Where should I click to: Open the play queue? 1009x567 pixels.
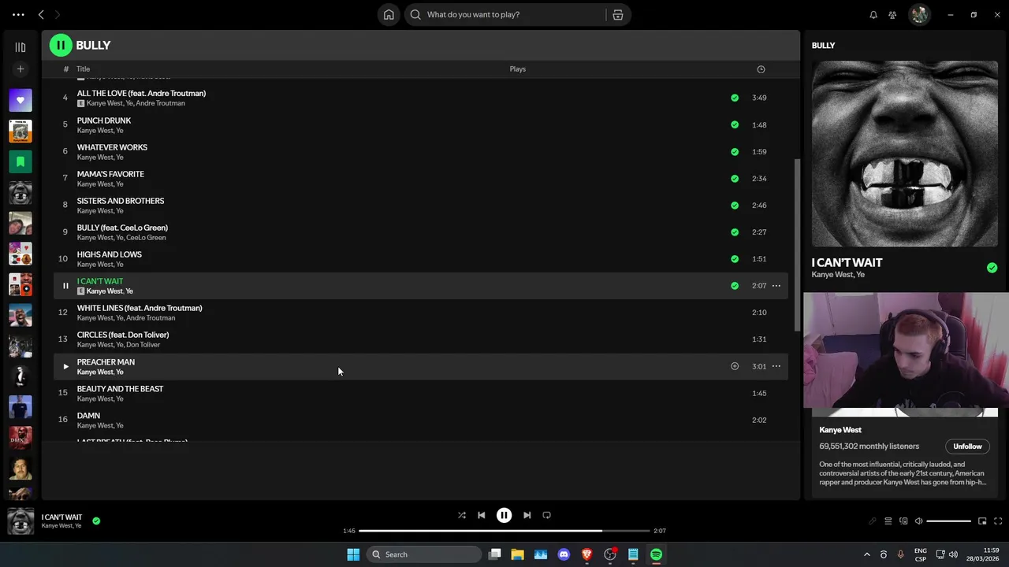888,521
